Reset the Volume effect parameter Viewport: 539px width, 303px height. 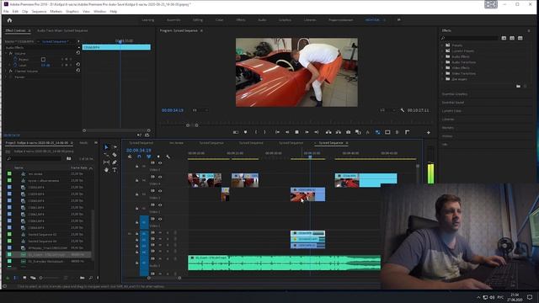coord(78,53)
